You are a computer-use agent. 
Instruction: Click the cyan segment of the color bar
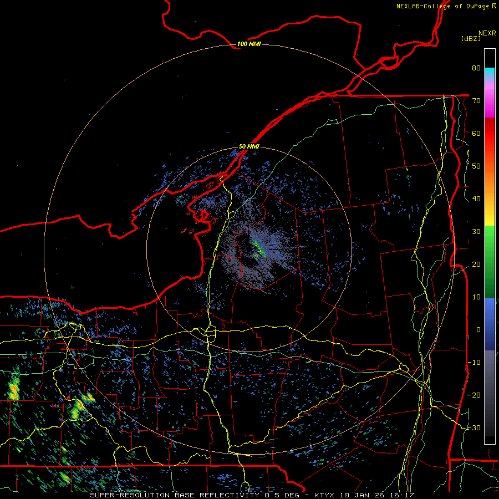point(490,73)
